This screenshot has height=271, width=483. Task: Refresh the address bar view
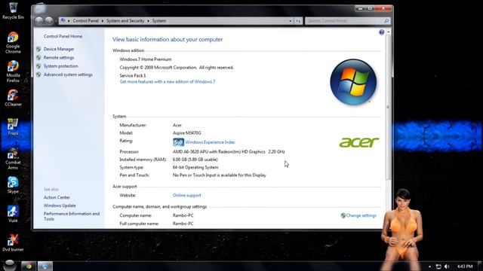298,21
